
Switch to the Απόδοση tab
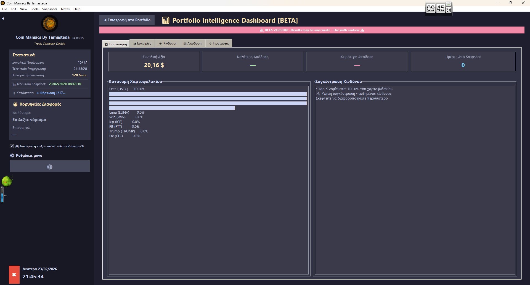click(x=192, y=43)
